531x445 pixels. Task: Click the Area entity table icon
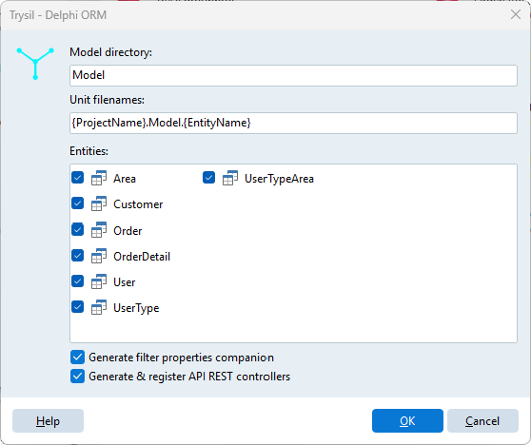pyautogui.click(x=99, y=178)
